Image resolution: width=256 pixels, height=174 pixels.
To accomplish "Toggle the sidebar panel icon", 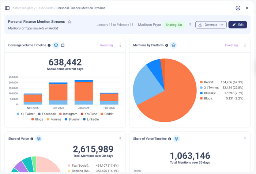I will point(7,8).
